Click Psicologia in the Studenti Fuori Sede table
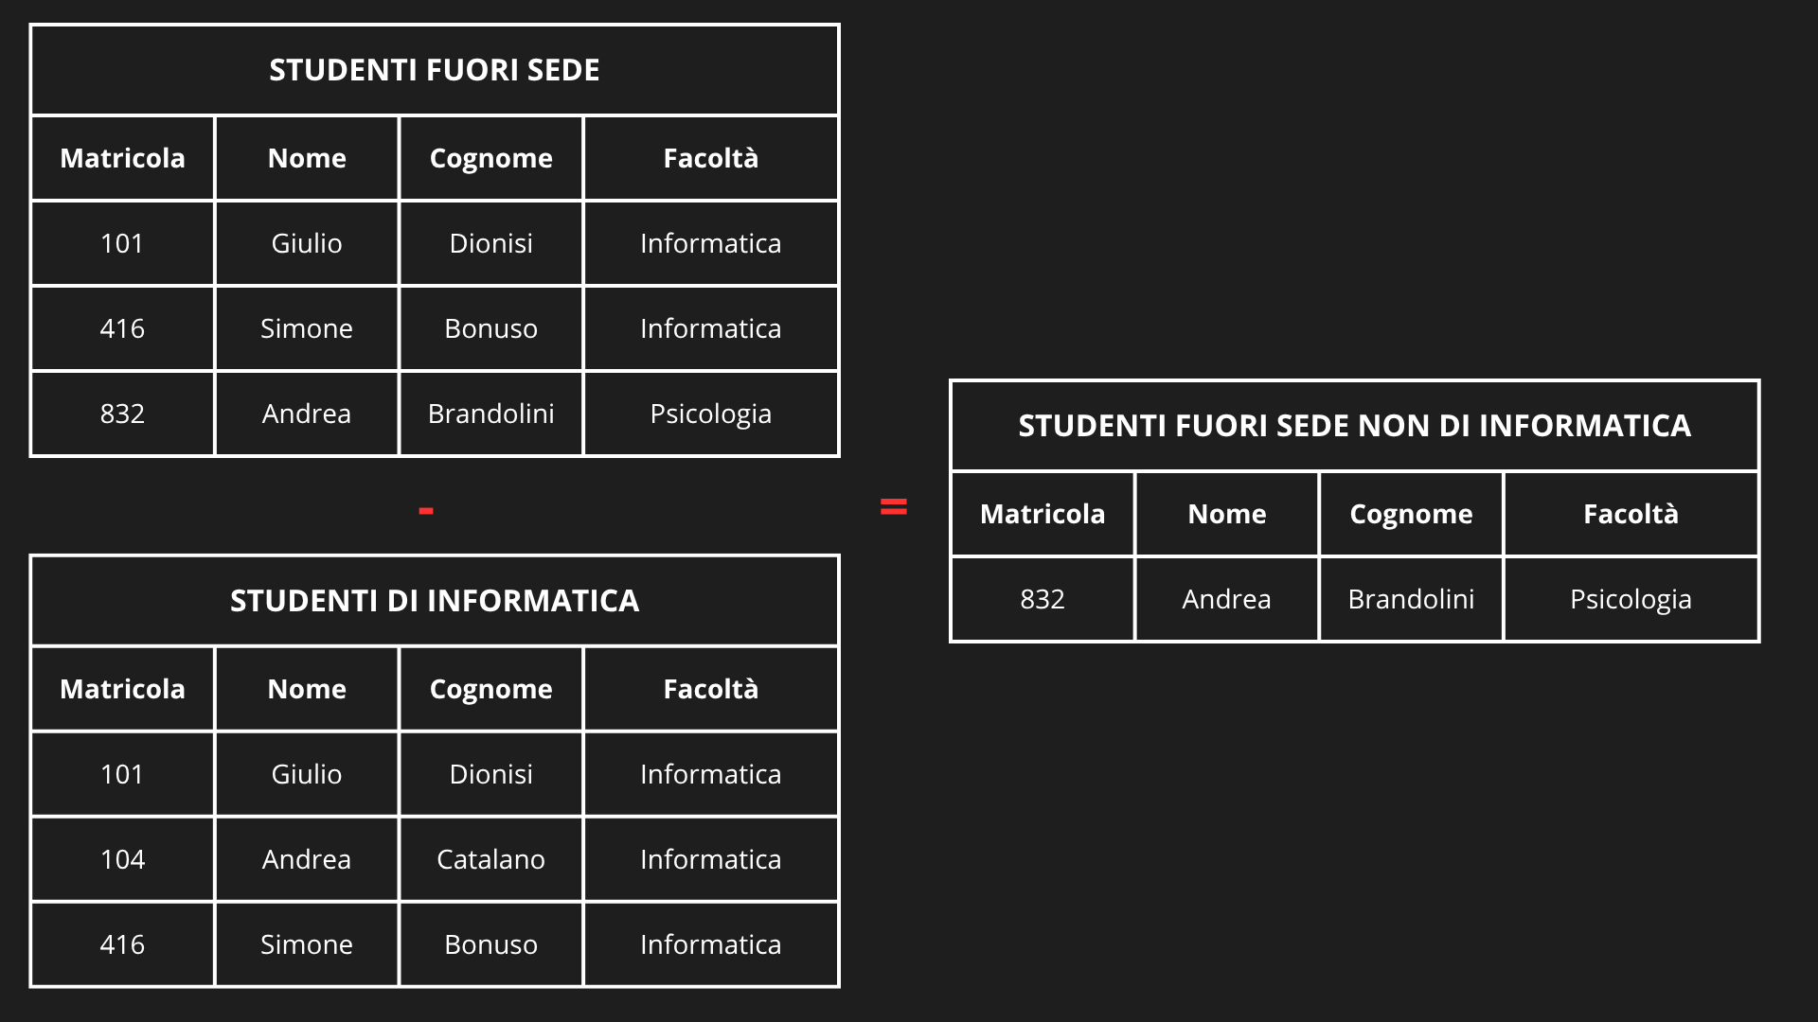The width and height of the screenshot is (1818, 1022). tap(710, 414)
